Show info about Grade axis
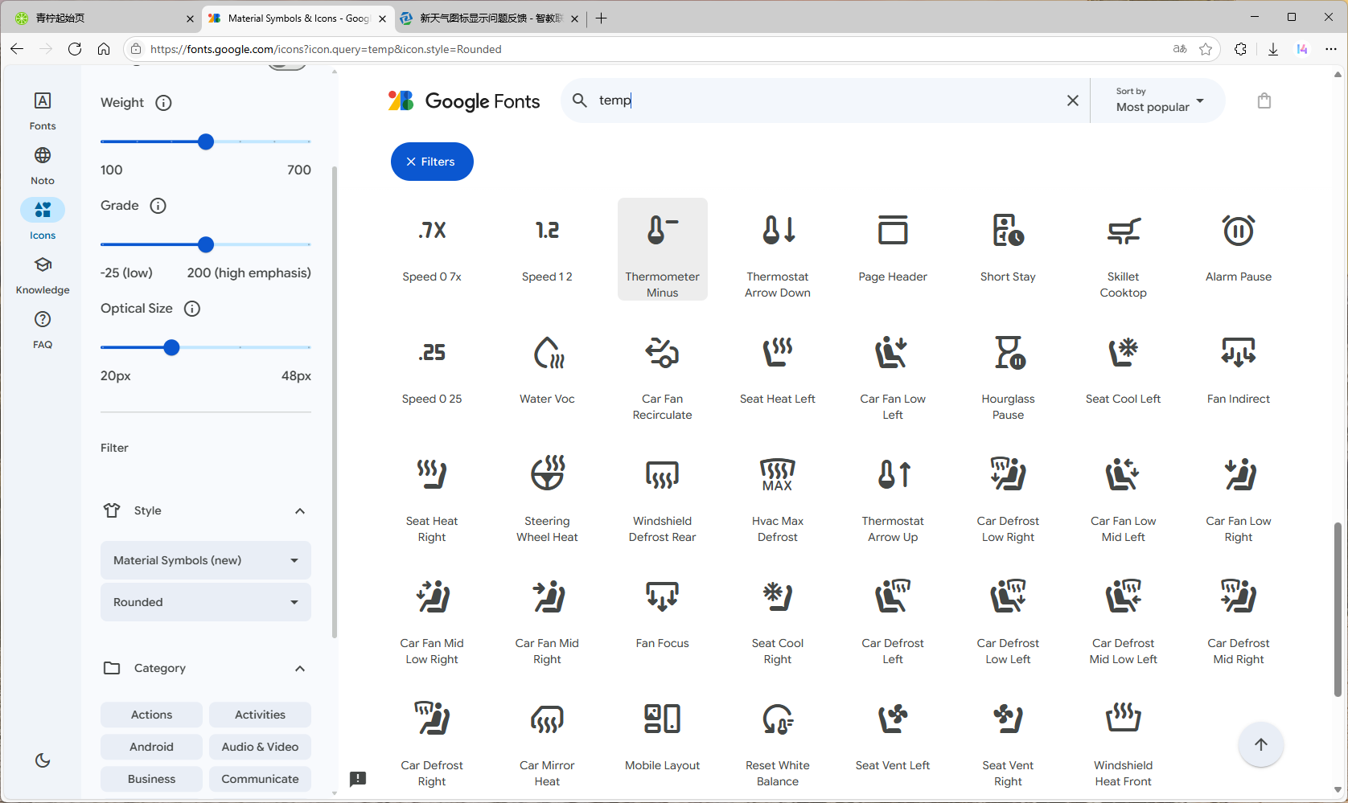 coord(158,206)
